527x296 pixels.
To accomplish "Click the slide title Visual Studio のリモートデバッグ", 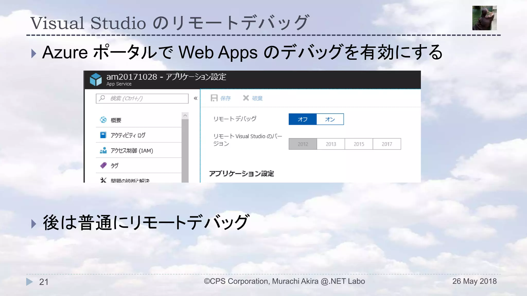I will 169,23.
